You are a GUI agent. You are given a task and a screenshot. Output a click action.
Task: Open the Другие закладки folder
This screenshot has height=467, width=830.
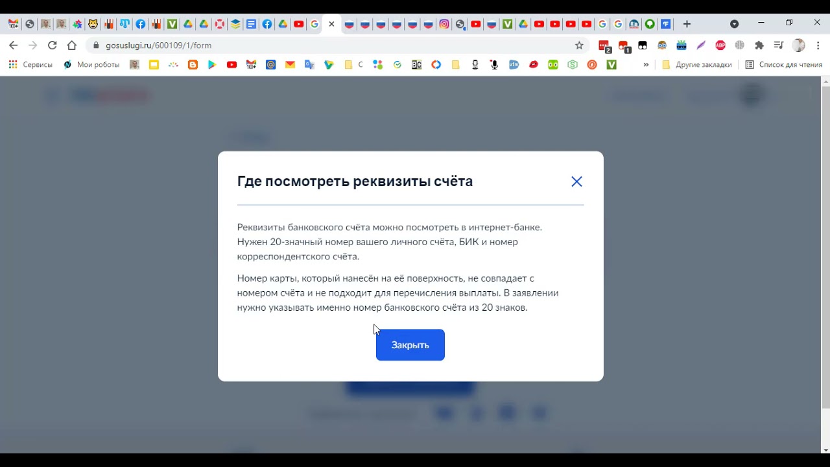[697, 65]
